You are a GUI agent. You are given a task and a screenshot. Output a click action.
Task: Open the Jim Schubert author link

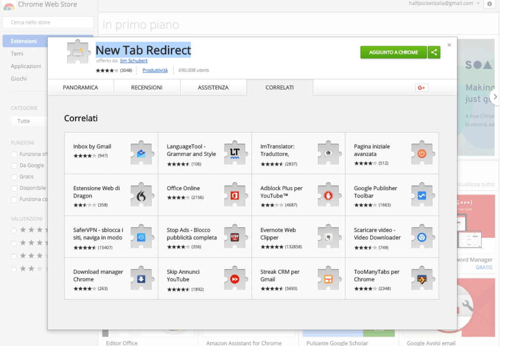click(134, 61)
